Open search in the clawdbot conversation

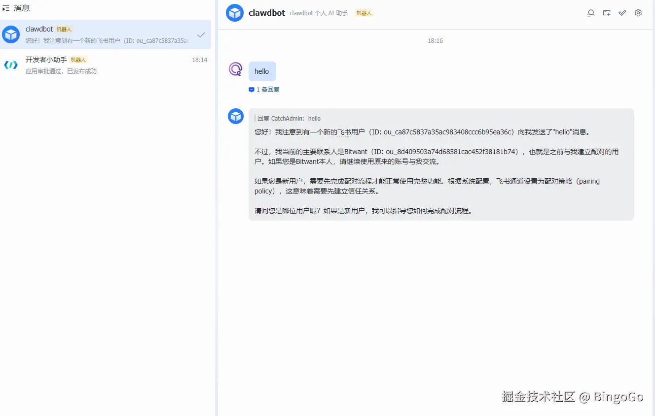coord(590,13)
